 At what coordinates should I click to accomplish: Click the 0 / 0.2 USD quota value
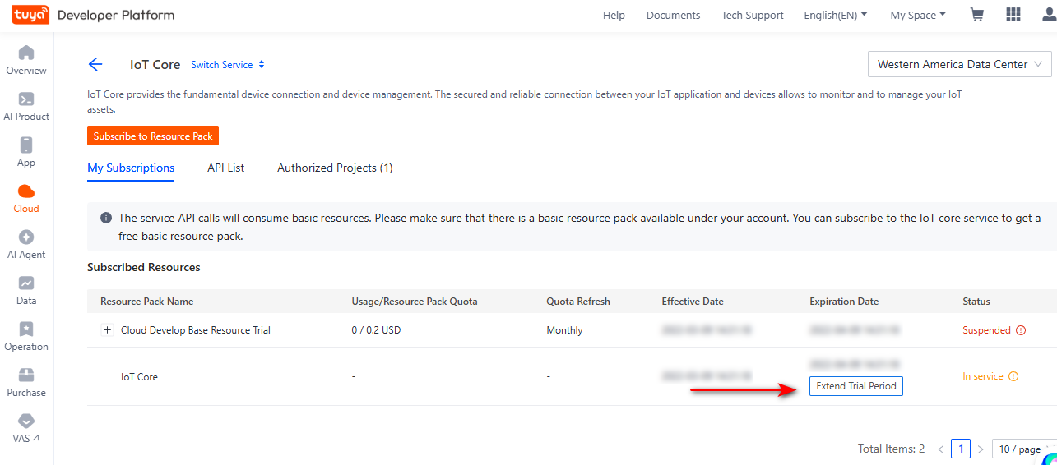point(376,330)
